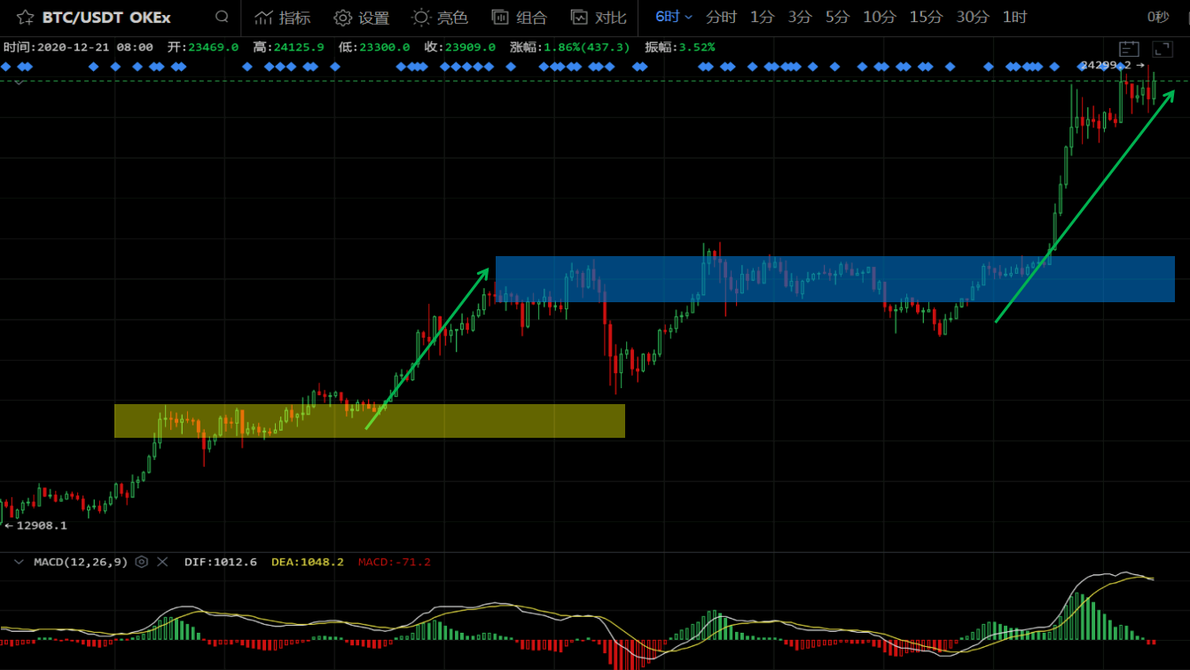Viewport: 1190px width, 670px height.
Task: Open the symbol search magnifier icon
Action: (222, 17)
